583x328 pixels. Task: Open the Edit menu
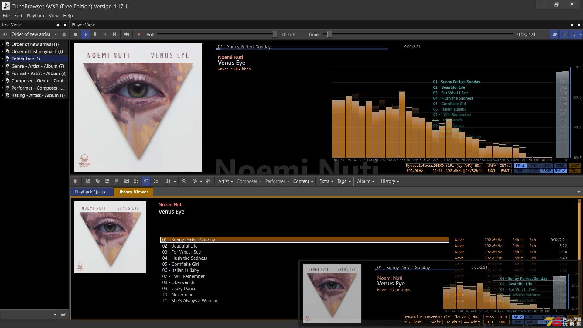pyautogui.click(x=18, y=16)
